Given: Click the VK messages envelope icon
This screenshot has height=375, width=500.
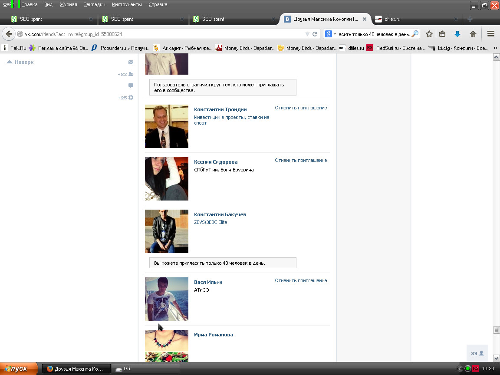Looking at the screenshot, I should (131, 62).
